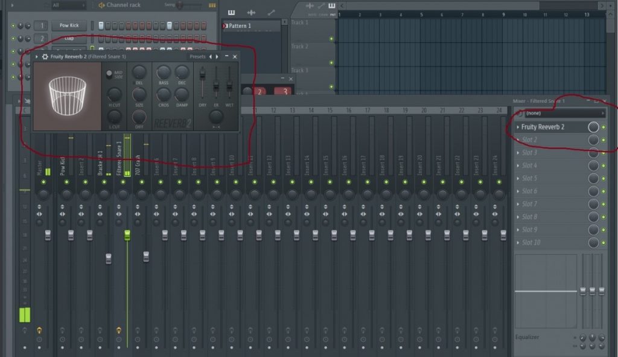Click the mixer Equalizer graph
Viewport: 618px width, 357px height.
pos(546,291)
